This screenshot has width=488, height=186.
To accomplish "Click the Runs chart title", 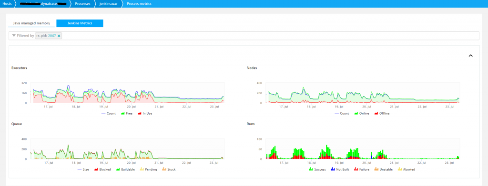I will coord(251,124).
